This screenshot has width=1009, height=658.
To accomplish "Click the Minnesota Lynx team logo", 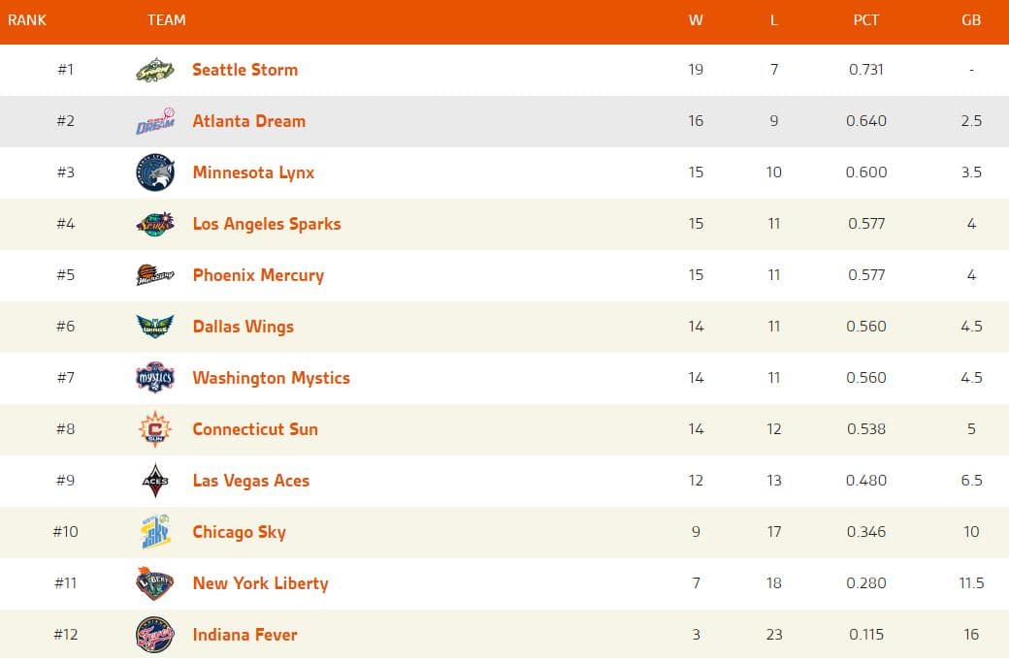I will [153, 172].
